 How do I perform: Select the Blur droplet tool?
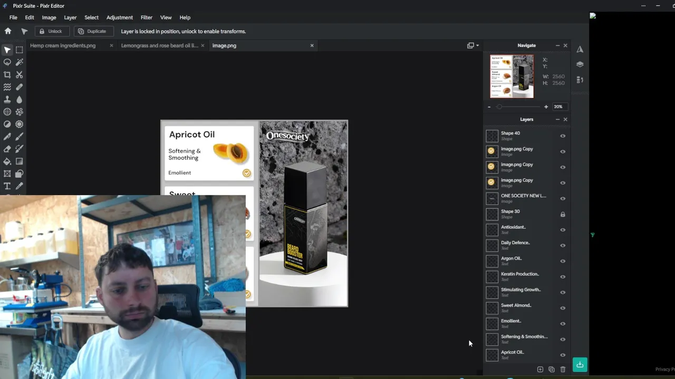pos(20,99)
